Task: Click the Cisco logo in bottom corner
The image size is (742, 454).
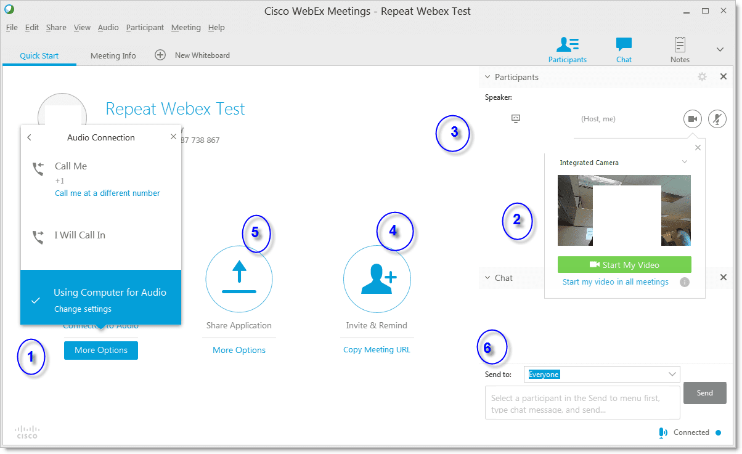Action: [27, 431]
